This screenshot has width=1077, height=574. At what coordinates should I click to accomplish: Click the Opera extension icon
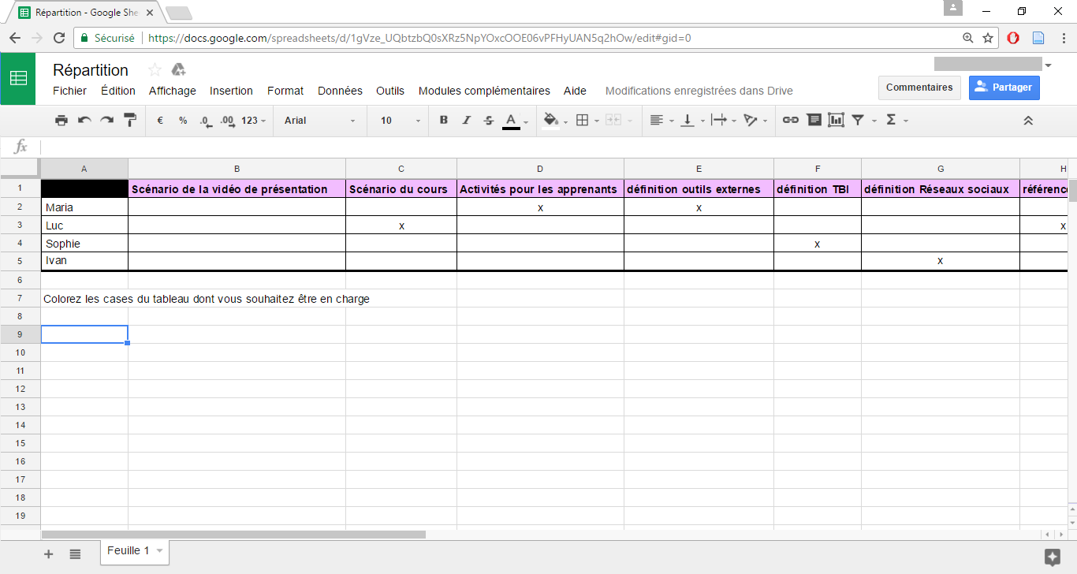pos(1014,38)
